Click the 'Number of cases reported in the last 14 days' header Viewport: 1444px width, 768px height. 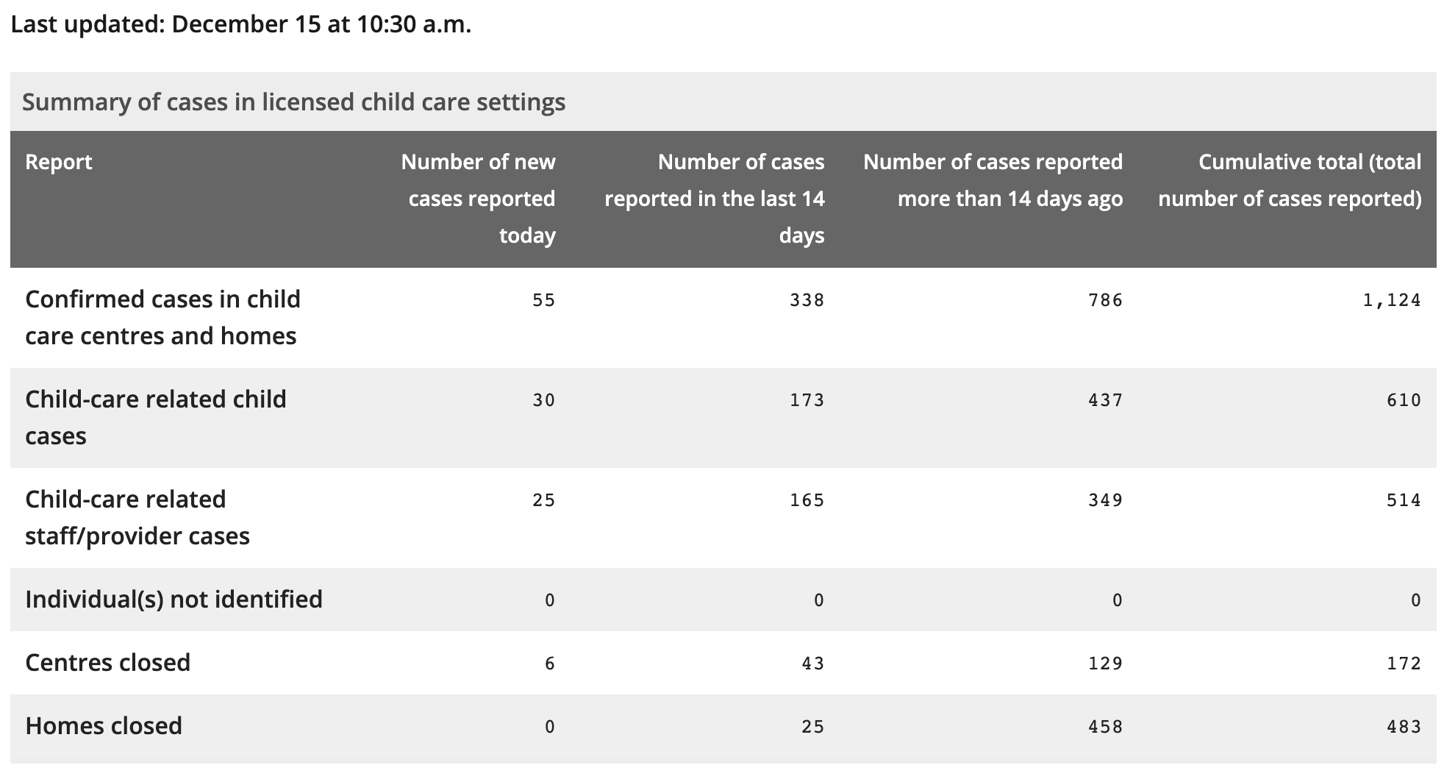click(x=715, y=199)
